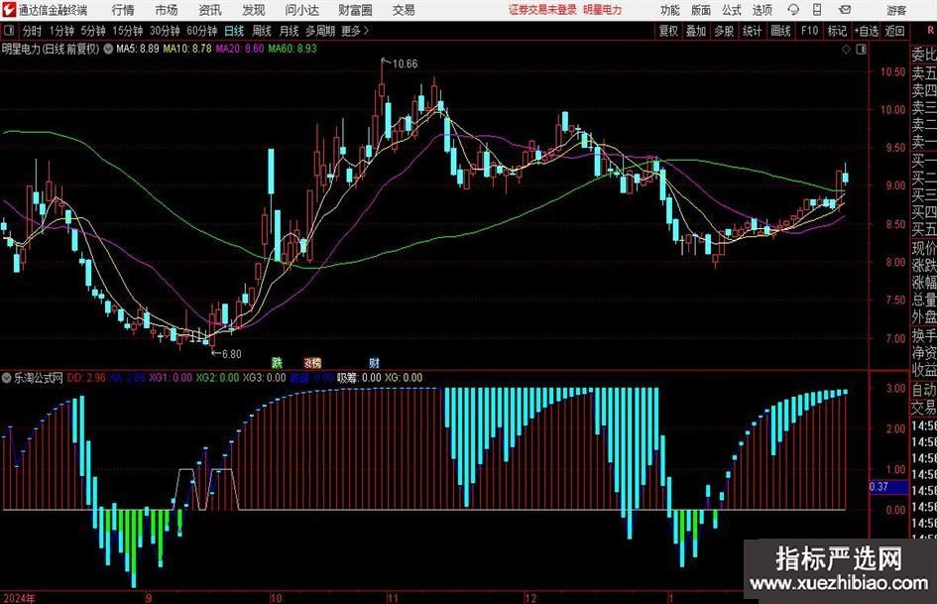
Task: Click the 证券交易未登录 status link
Action: pyautogui.click(x=542, y=10)
